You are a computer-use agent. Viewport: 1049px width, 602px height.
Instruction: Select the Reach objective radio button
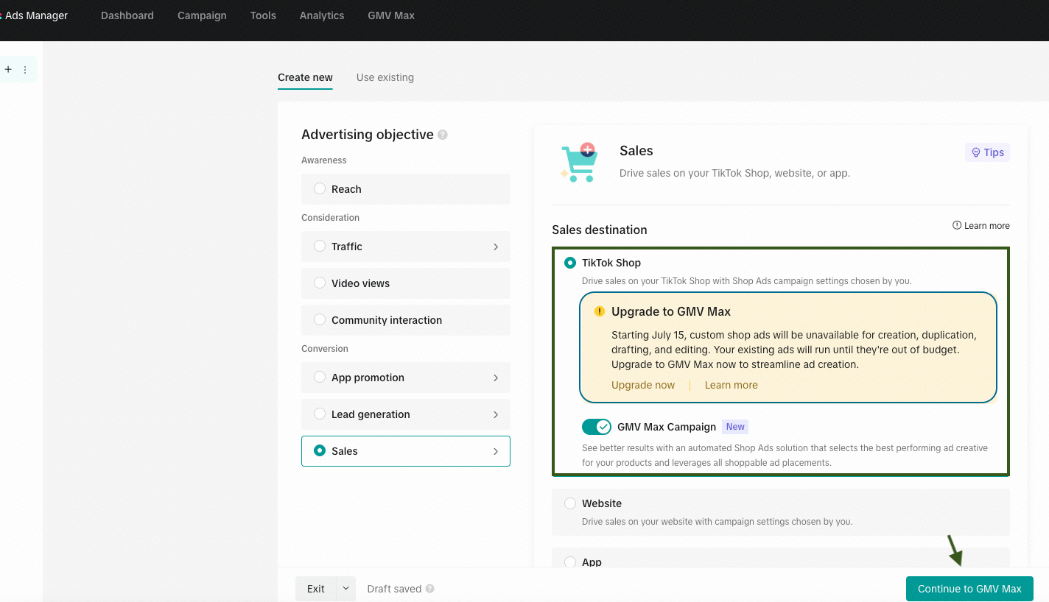pyautogui.click(x=320, y=188)
